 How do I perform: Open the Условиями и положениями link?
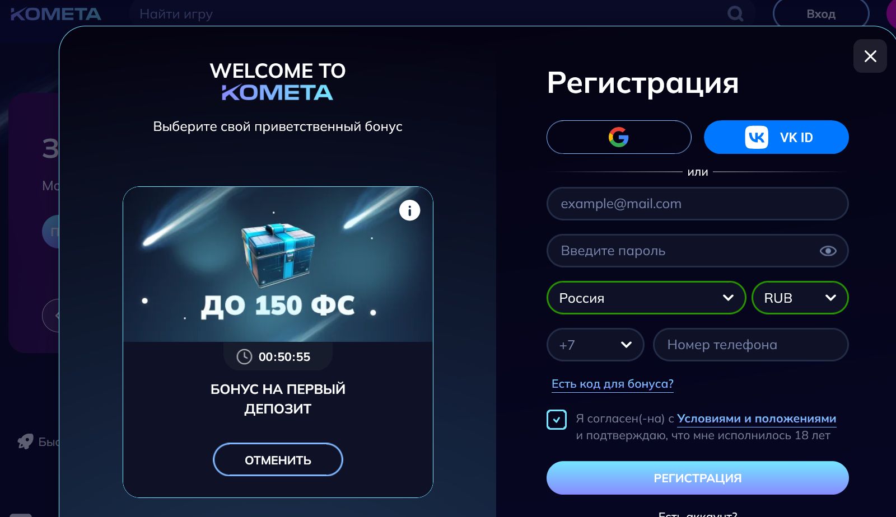click(757, 419)
